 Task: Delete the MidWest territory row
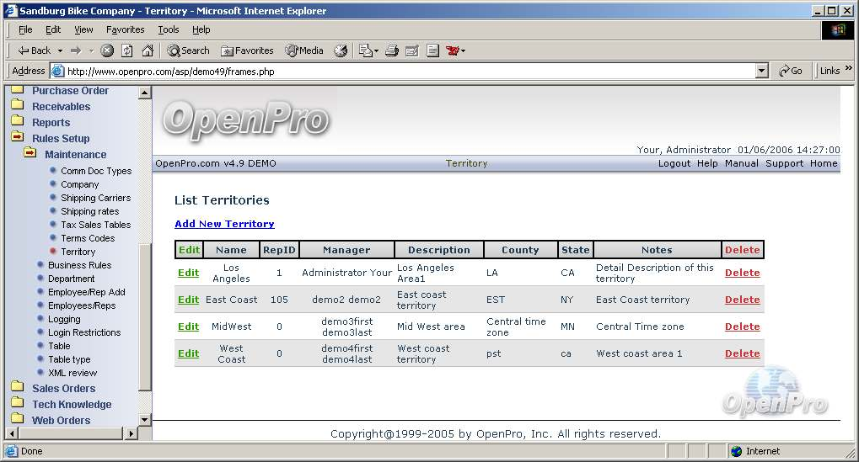(742, 327)
